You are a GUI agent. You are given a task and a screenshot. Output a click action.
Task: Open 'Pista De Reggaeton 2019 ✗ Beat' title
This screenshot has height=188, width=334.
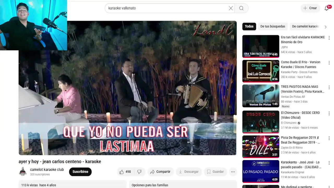pyautogui.click(x=300, y=140)
